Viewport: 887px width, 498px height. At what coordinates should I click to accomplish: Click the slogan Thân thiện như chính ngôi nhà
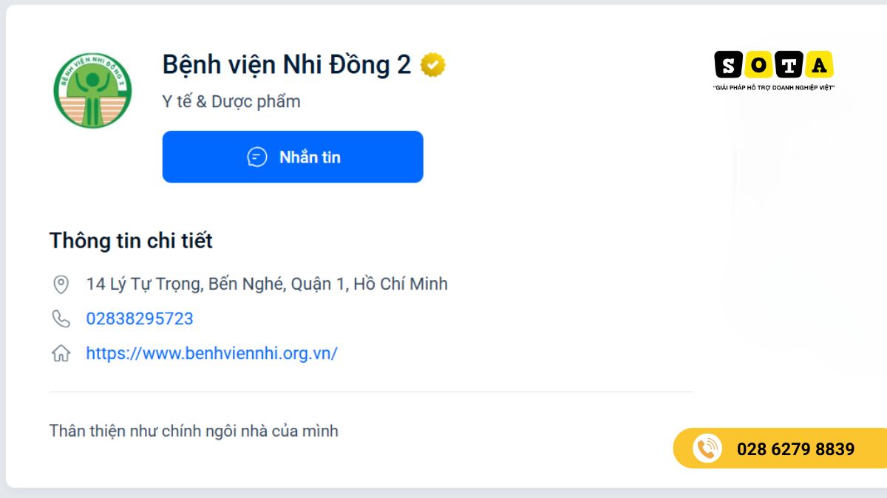(x=194, y=430)
